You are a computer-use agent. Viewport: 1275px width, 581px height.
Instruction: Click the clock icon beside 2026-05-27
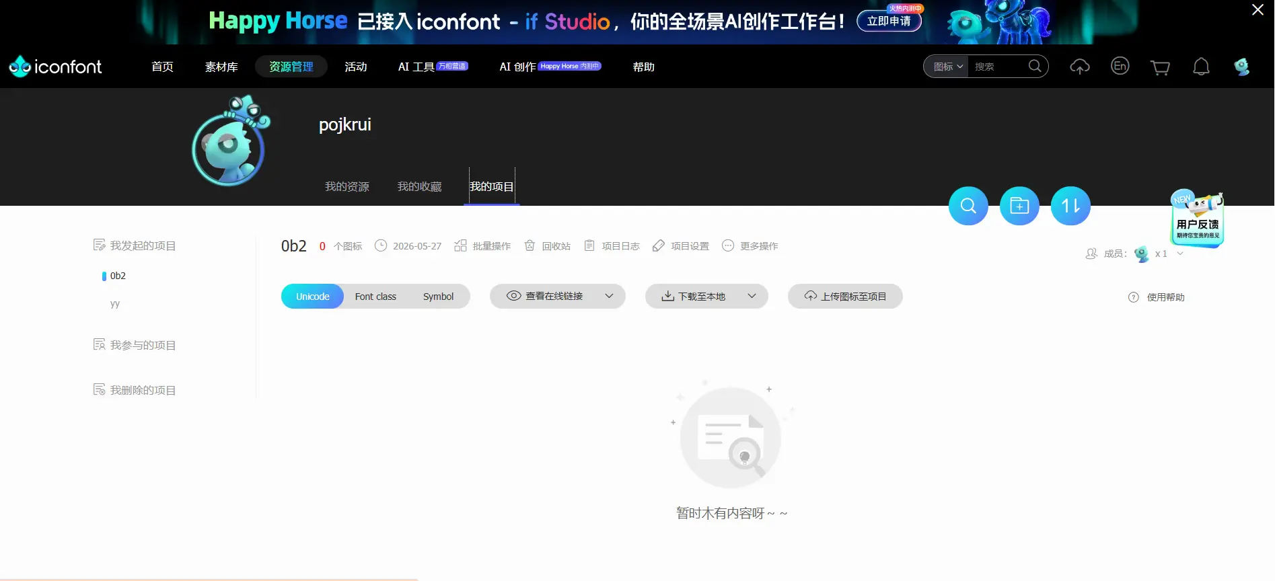381,246
